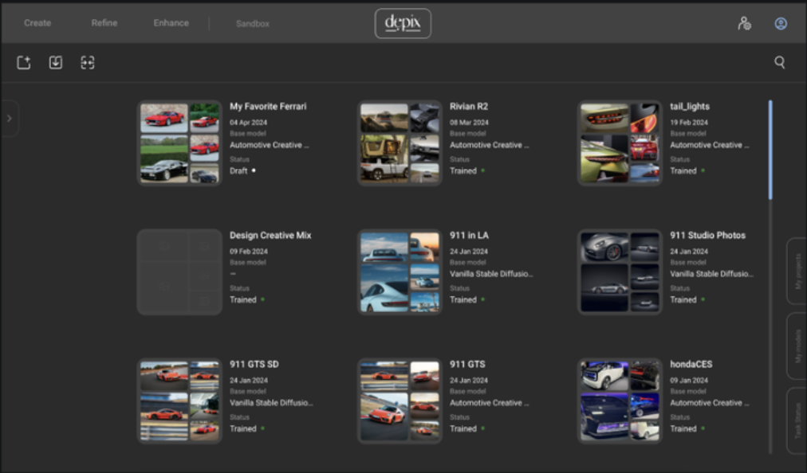The height and width of the screenshot is (473, 807).
Task: Click the status indicator dot on Rivian R2
Action: click(485, 170)
